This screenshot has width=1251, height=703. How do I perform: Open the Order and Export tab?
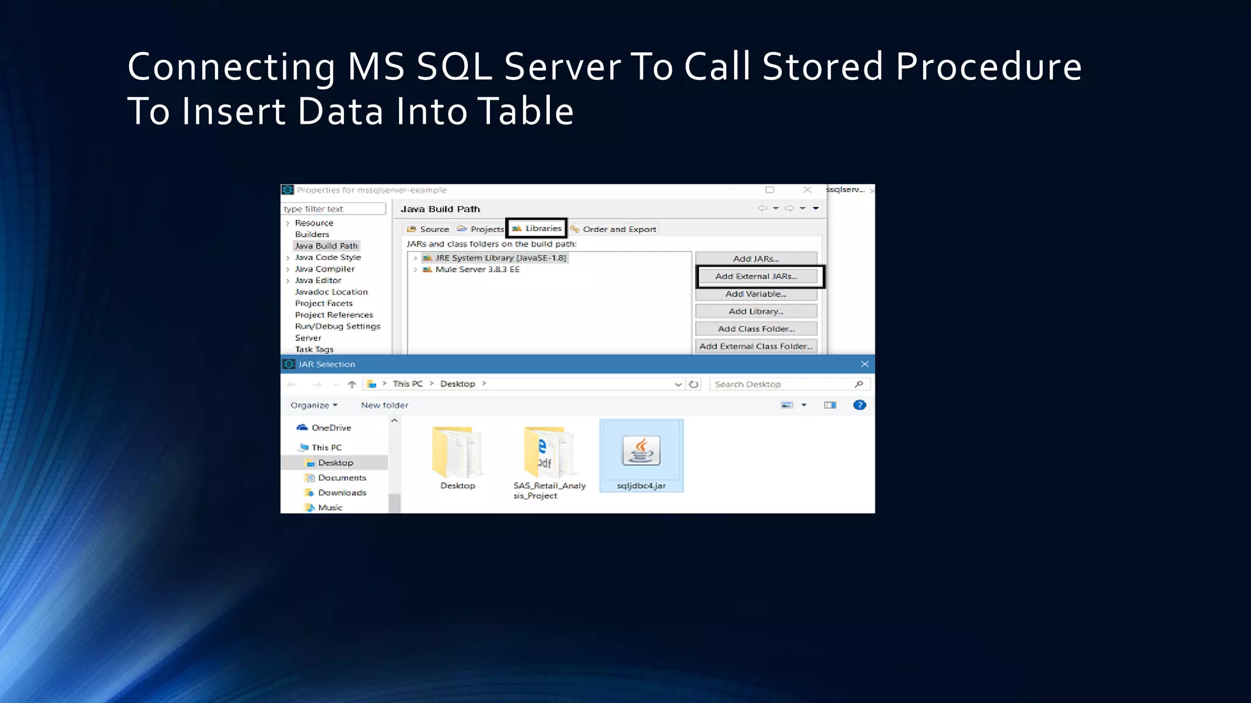tap(613, 229)
